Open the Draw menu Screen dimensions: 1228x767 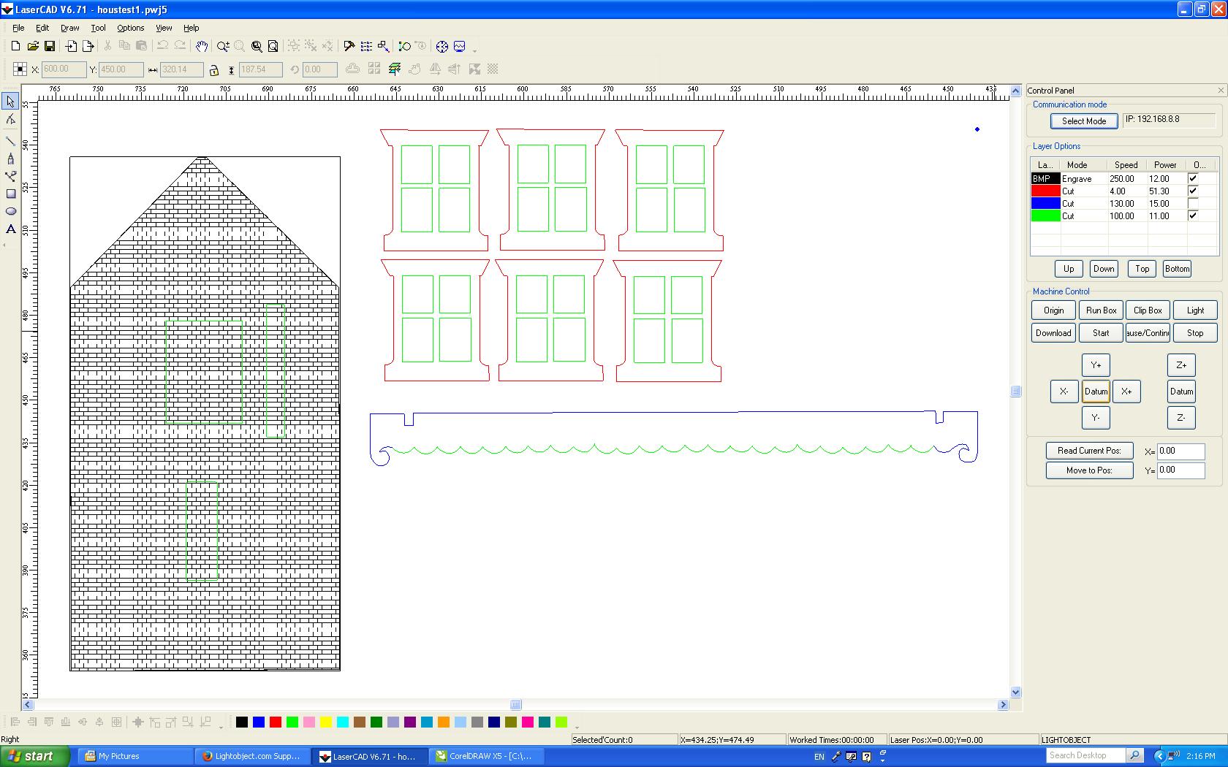point(69,28)
